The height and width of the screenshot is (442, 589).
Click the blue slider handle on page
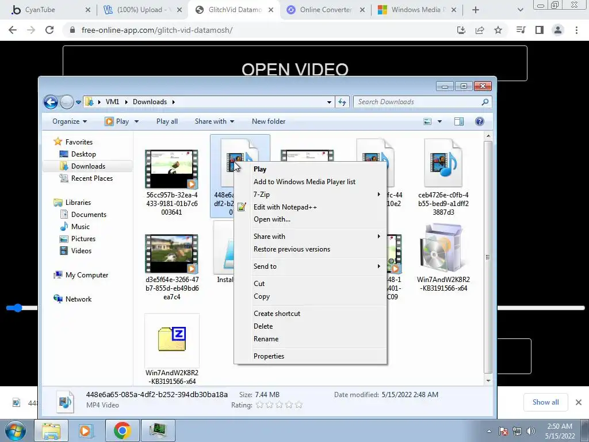click(17, 308)
